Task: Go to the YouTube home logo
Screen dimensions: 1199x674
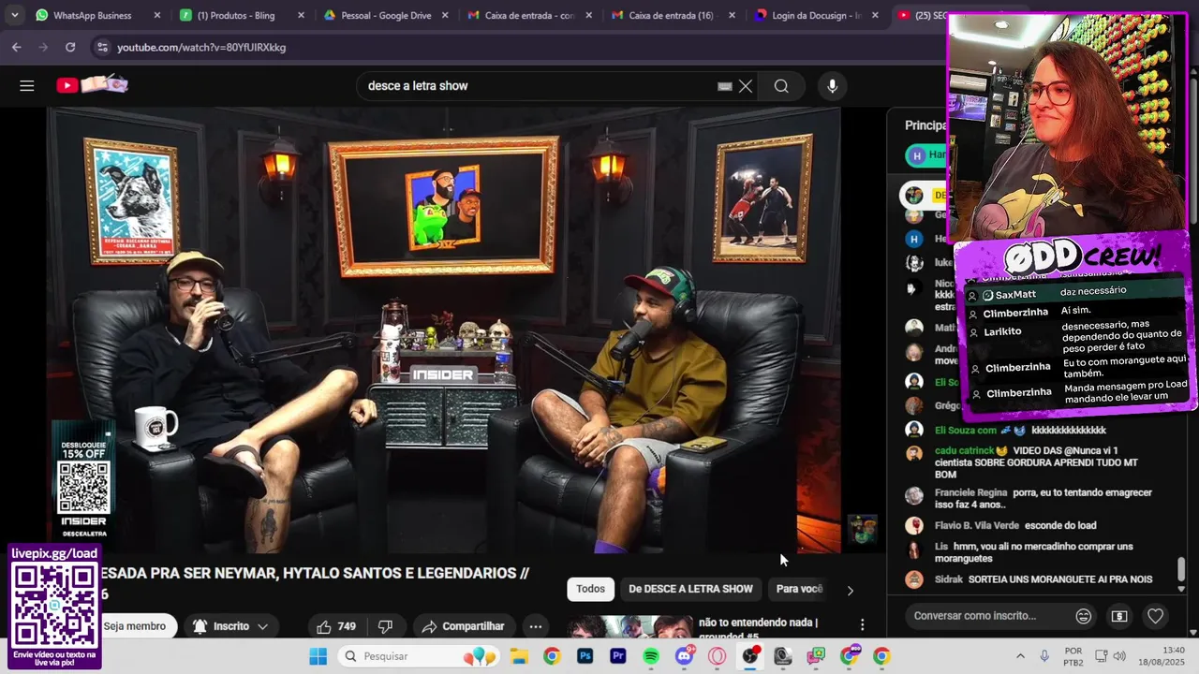Action: point(91,85)
